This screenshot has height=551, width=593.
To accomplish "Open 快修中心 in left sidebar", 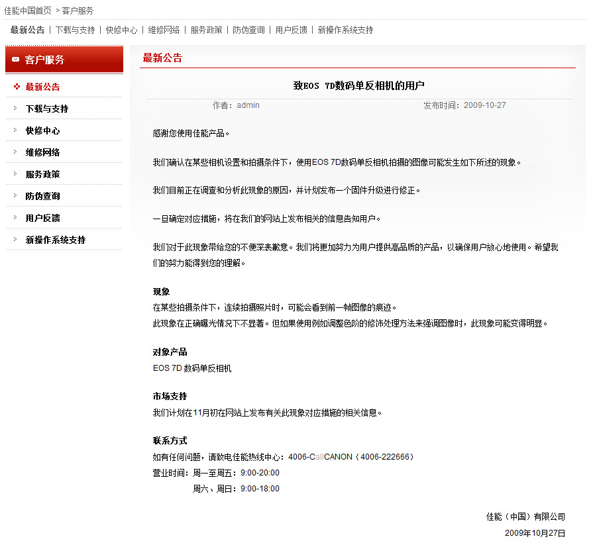I will 42,130.
